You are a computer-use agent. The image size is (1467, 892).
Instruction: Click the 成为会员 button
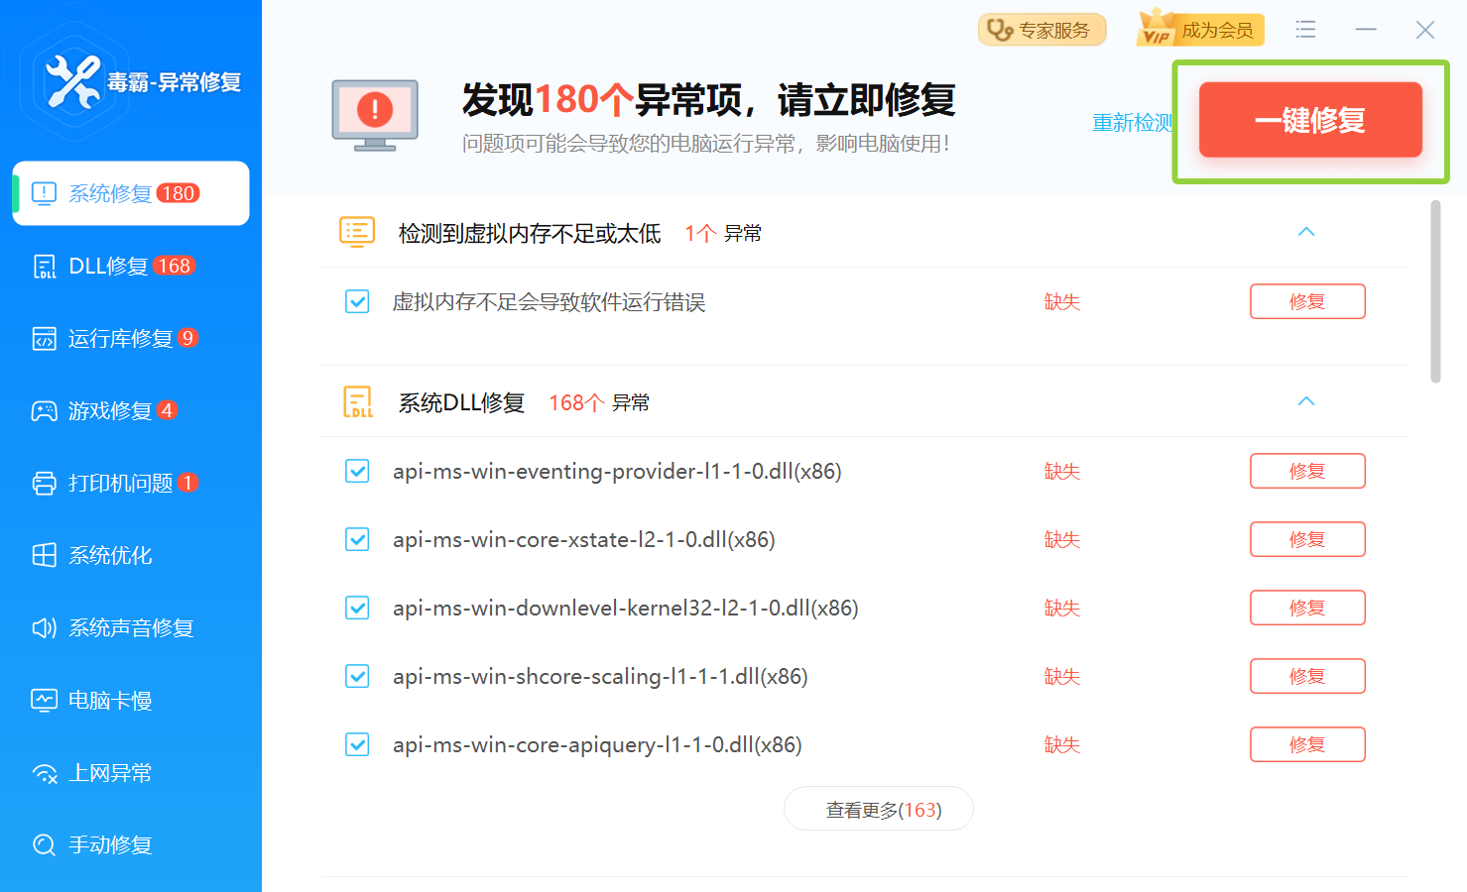1201,30
